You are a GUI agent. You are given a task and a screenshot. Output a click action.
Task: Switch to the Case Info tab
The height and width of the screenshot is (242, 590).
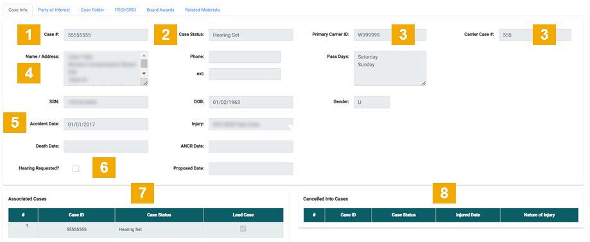click(x=18, y=10)
